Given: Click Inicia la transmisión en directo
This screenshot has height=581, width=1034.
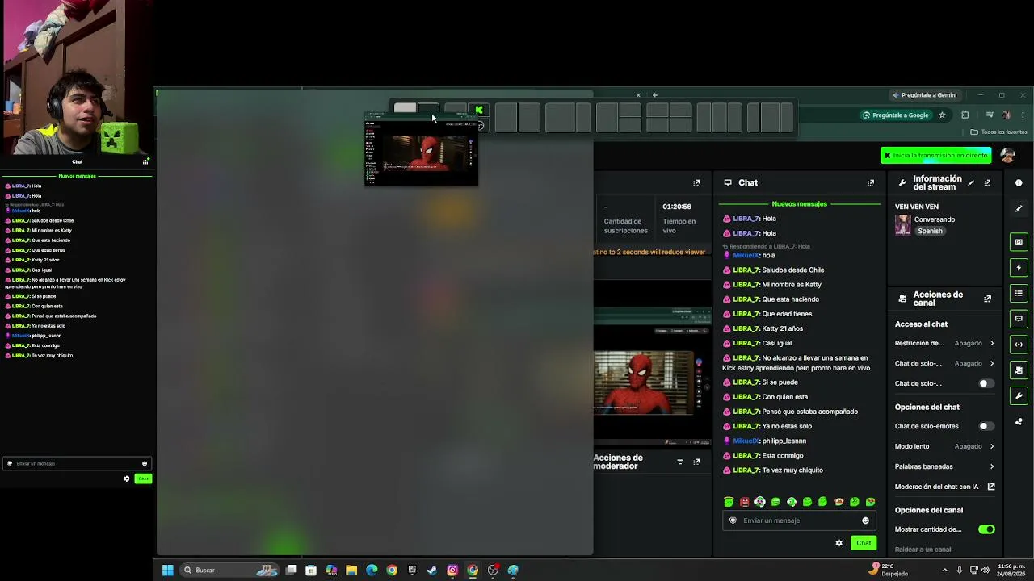Looking at the screenshot, I should pyautogui.click(x=936, y=155).
